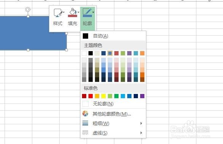This screenshot has width=223, height=144.
Task: Pick the red theme color swatch
Action: pyautogui.click(x=117, y=53)
